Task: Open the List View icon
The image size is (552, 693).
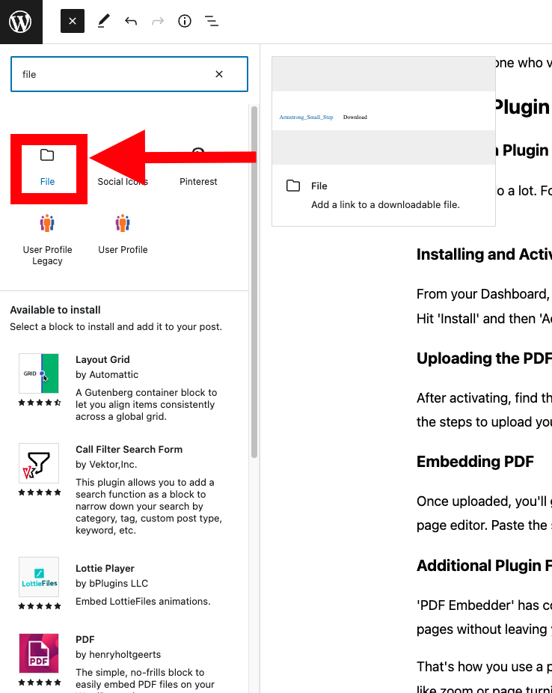Action: coord(212,21)
